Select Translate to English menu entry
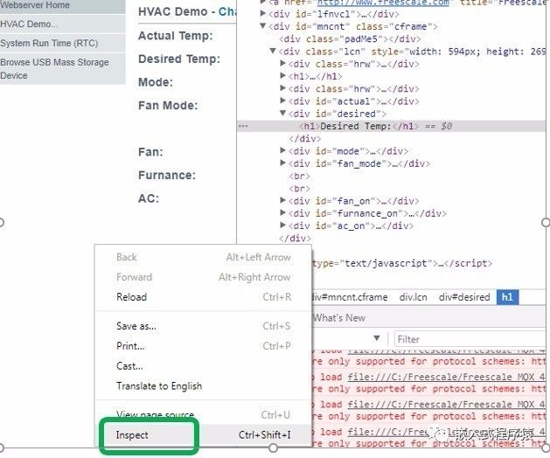 (x=204, y=386)
